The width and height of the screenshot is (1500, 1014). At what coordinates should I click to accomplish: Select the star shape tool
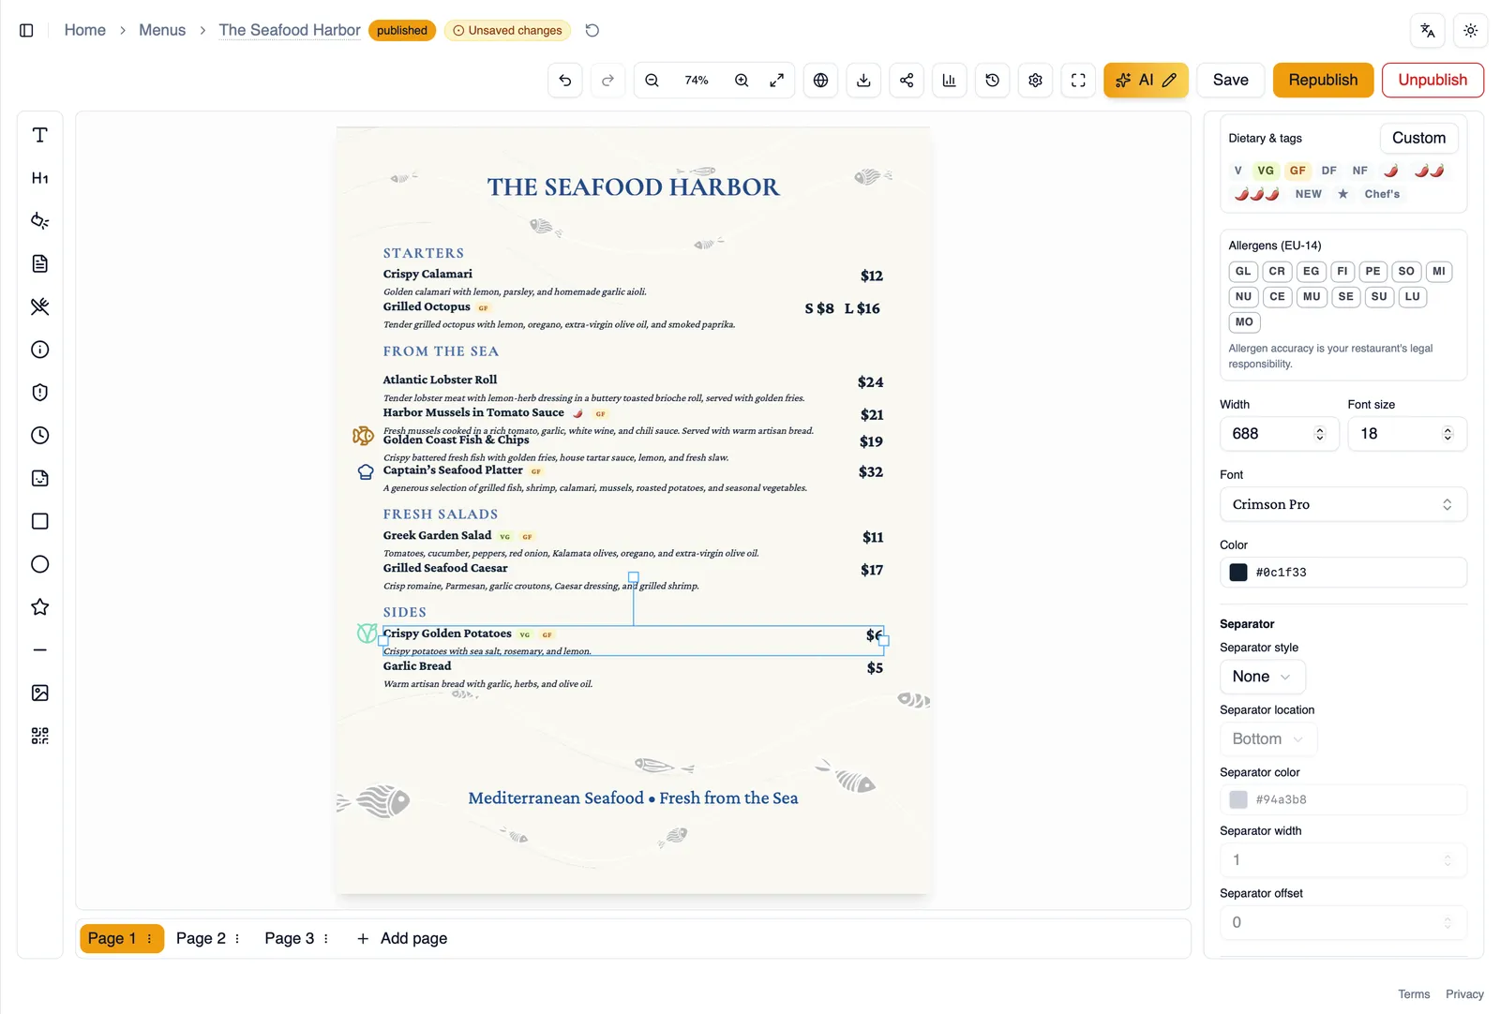[x=39, y=607]
